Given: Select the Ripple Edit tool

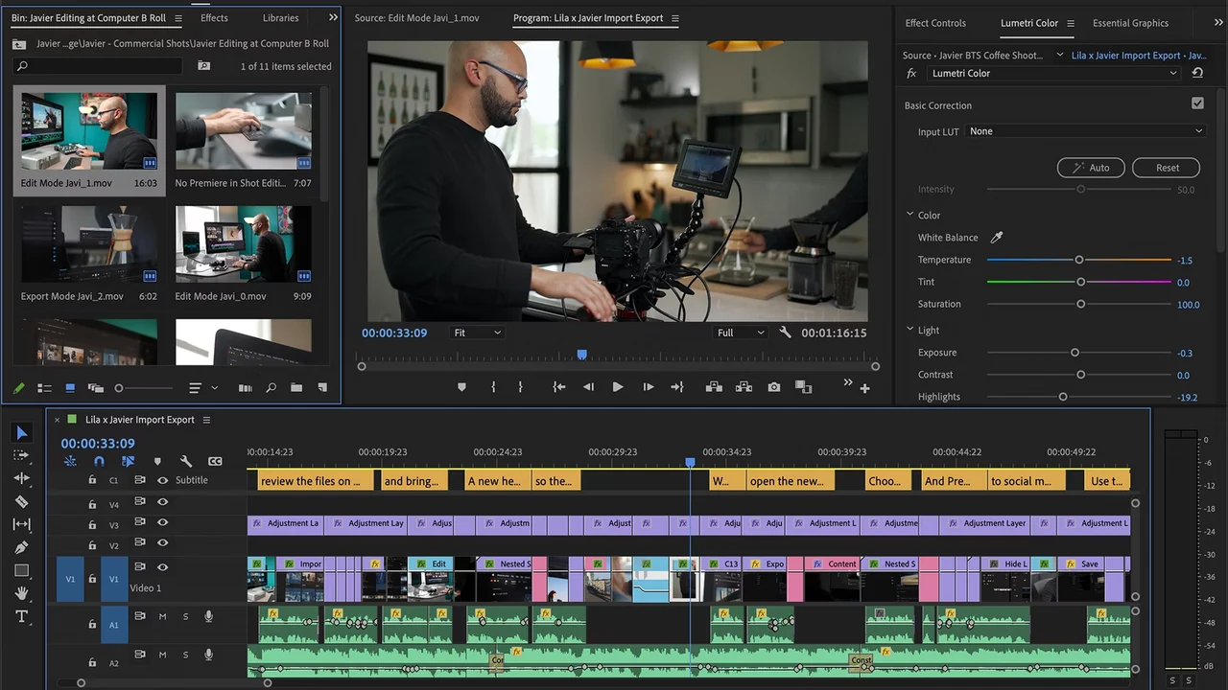Looking at the screenshot, I should [x=22, y=478].
